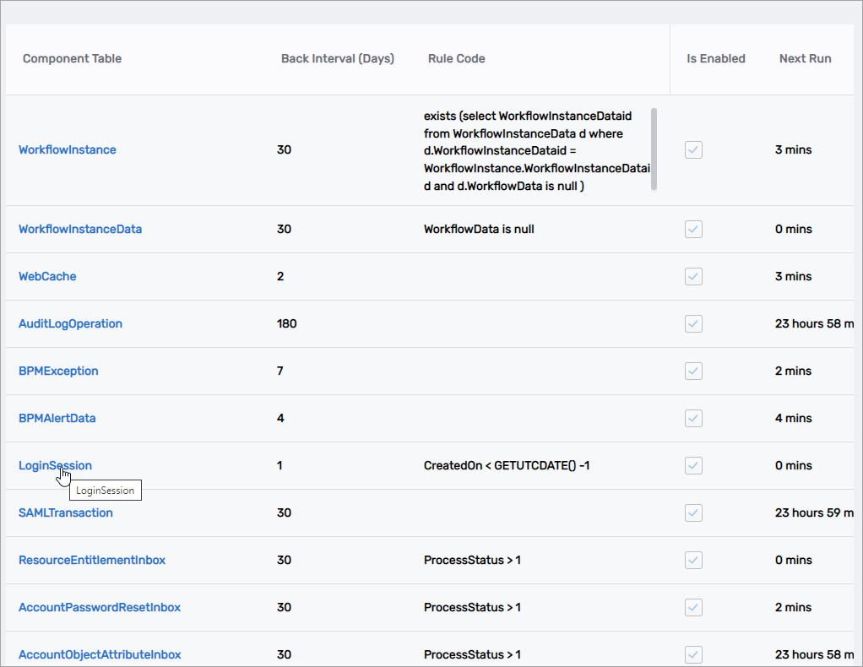Open the WorkflowInstanceData component link
The width and height of the screenshot is (863, 667).
tap(80, 229)
